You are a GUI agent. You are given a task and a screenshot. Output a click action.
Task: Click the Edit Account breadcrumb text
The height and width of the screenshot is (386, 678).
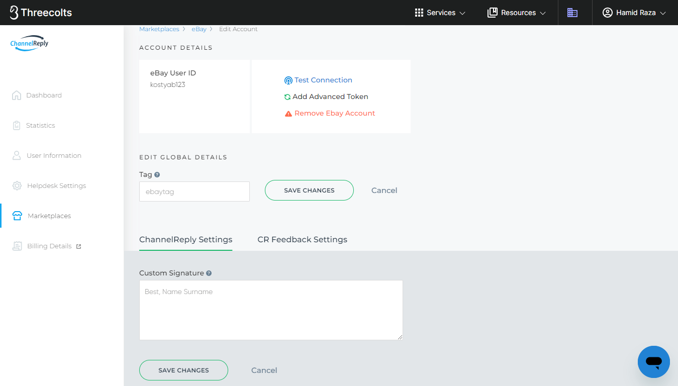click(x=238, y=29)
